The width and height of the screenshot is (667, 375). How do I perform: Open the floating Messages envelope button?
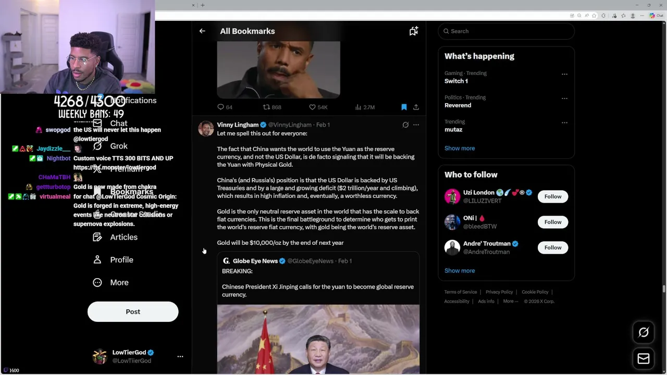644,359
